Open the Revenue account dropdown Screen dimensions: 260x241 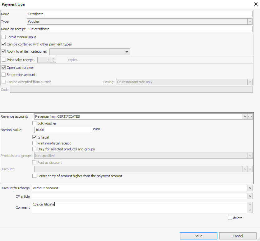245,116
